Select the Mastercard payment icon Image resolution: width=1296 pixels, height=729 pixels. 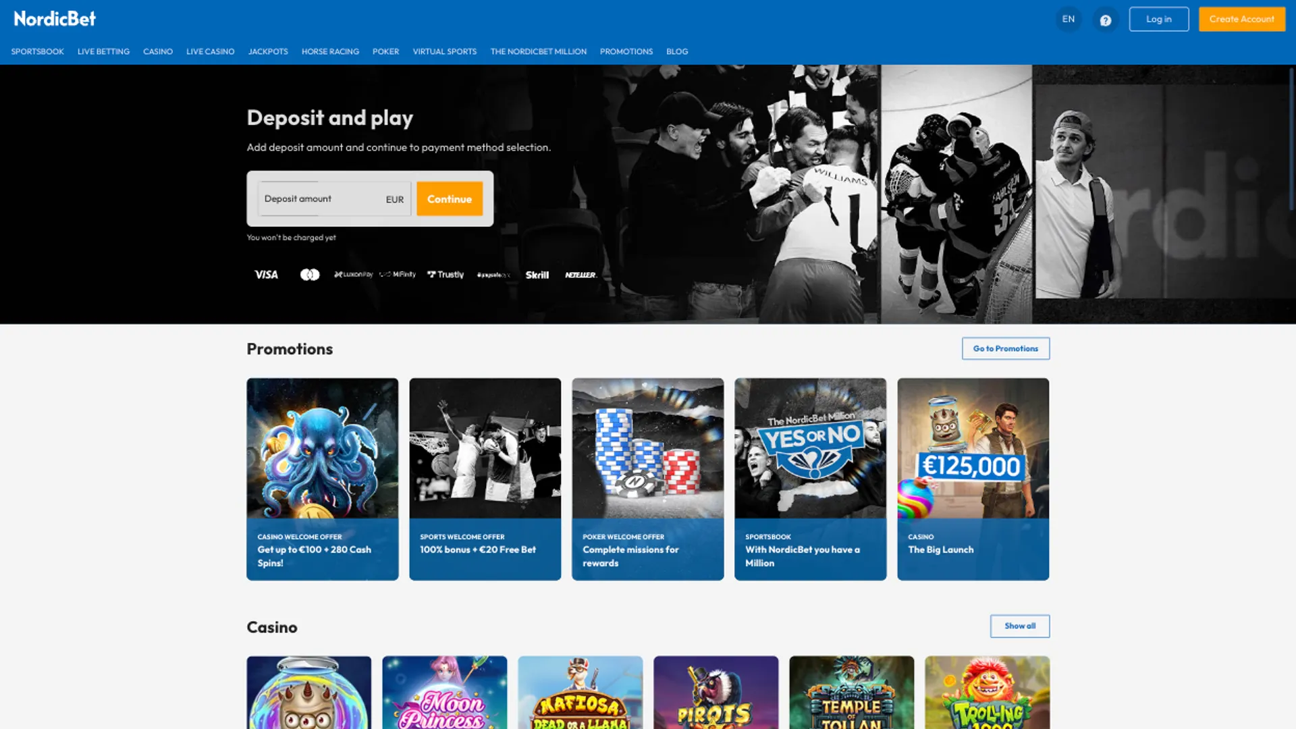(309, 275)
